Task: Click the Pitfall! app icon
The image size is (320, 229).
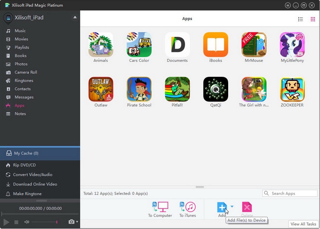Action: (x=177, y=89)
